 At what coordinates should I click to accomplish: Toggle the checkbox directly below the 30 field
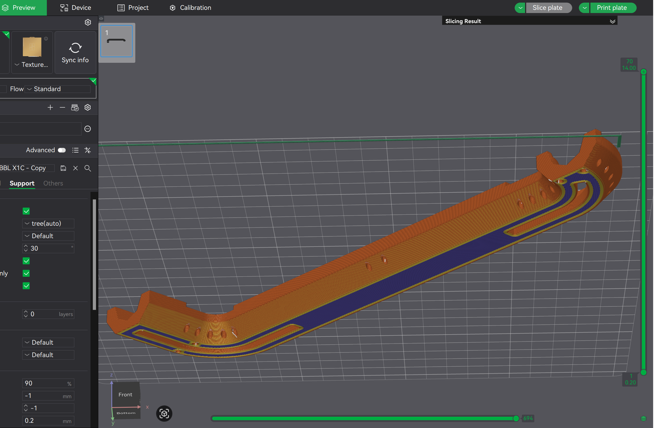tap(26, 261)
